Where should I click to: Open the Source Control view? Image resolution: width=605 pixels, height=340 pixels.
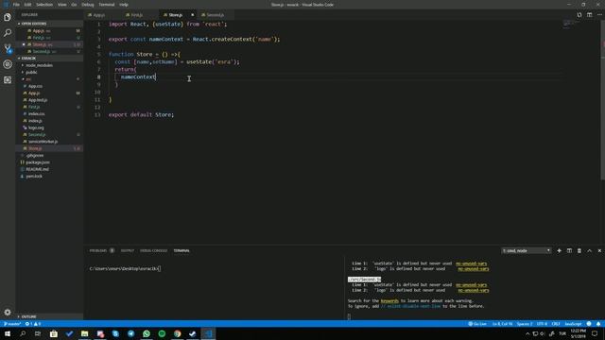click(8, 48)
